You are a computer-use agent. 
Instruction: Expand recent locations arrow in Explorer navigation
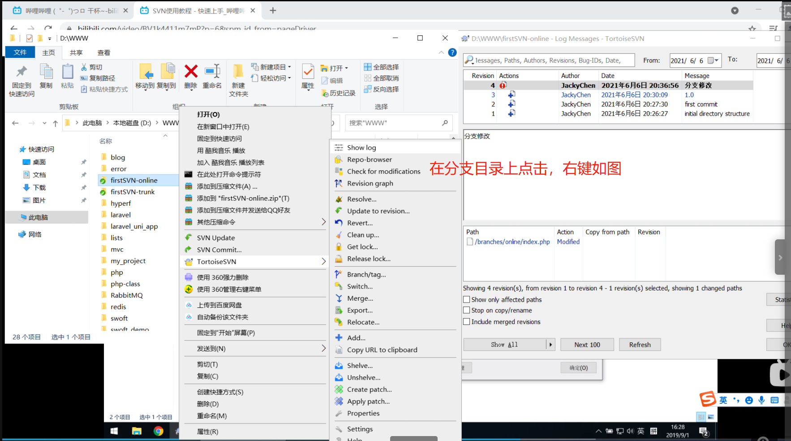coord(44,123)
